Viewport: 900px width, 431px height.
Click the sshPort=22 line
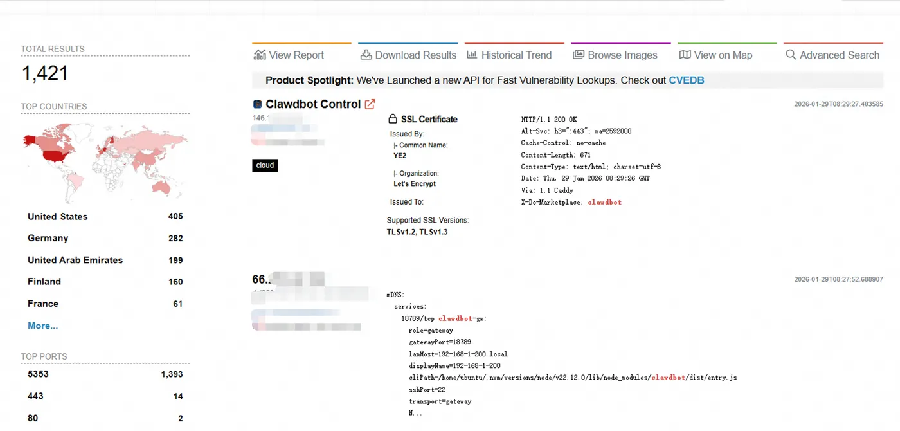[x=427, y=389]
